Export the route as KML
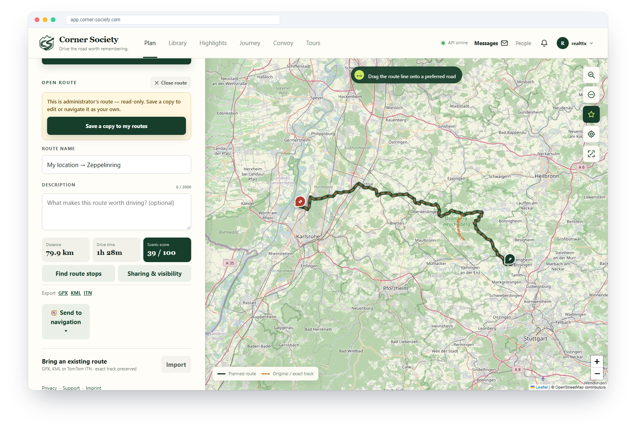Viewport: 636px width, 430px height. click(76, 293)
